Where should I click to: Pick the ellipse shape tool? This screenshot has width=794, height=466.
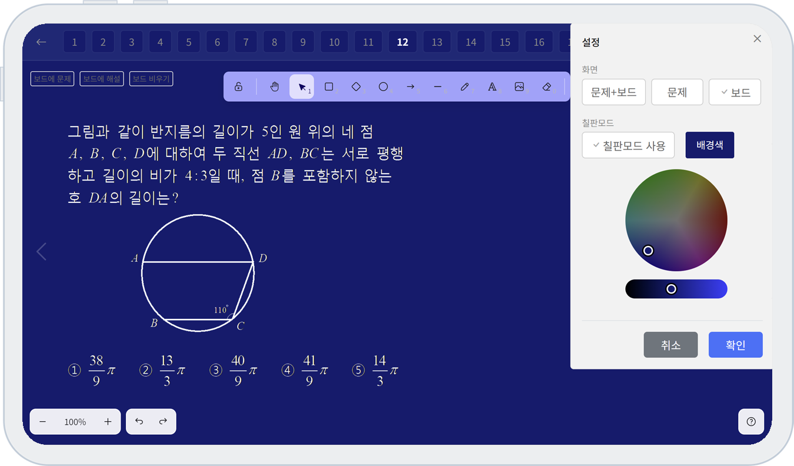pyautogui.click(x=383, y=87)
